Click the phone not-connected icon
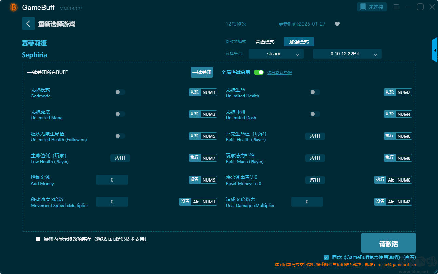 (363, 7)
